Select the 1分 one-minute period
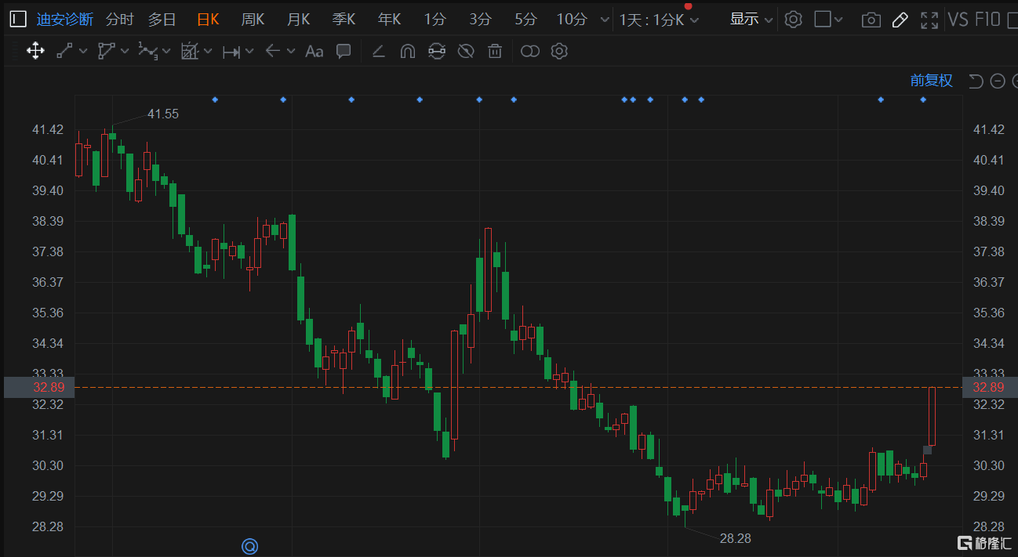The image size is (1018, 557). tap(434, 20)
